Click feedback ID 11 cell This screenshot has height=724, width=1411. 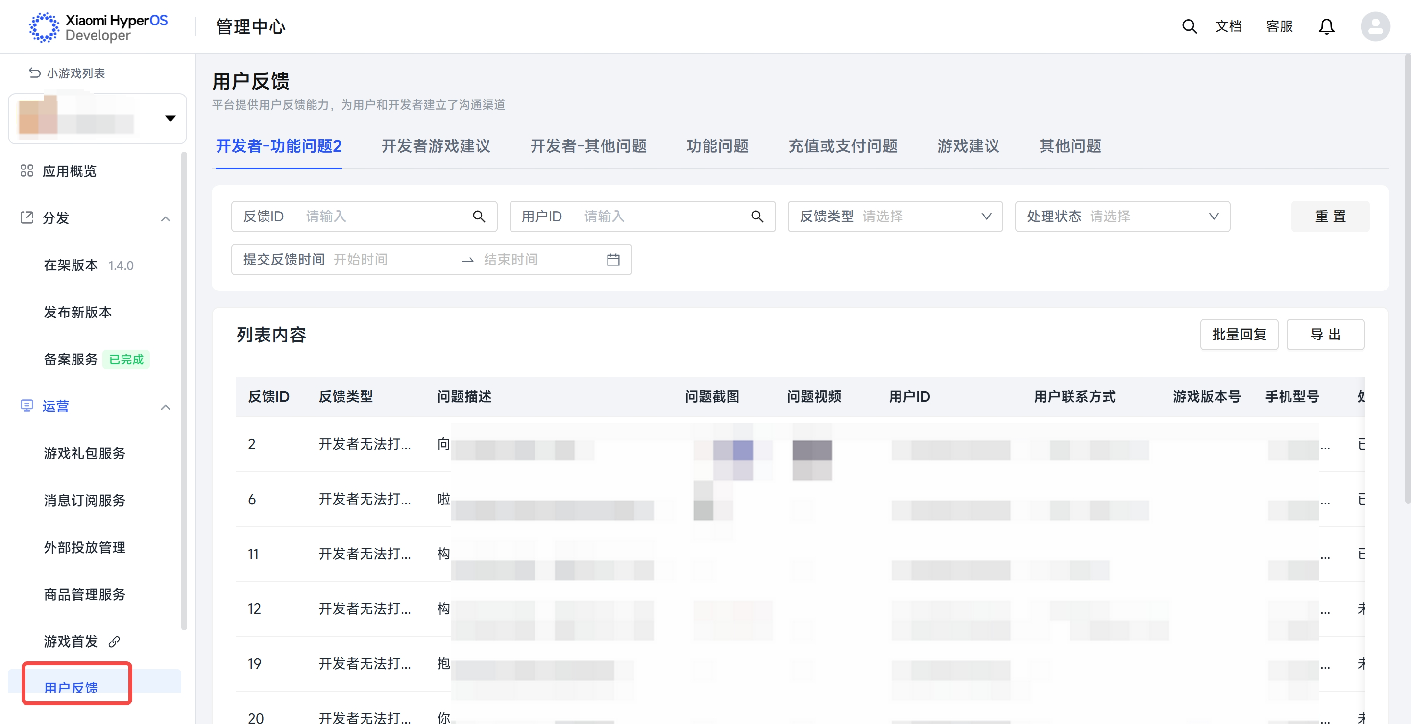click(x=253, y=554)
